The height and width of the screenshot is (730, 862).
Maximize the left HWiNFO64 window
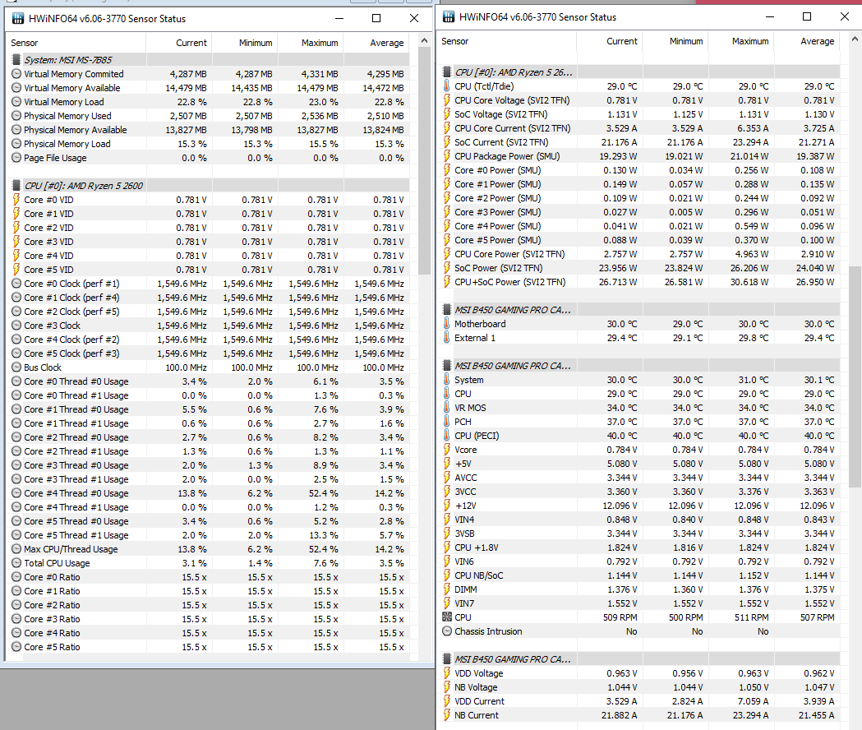(x=376, y=18)
